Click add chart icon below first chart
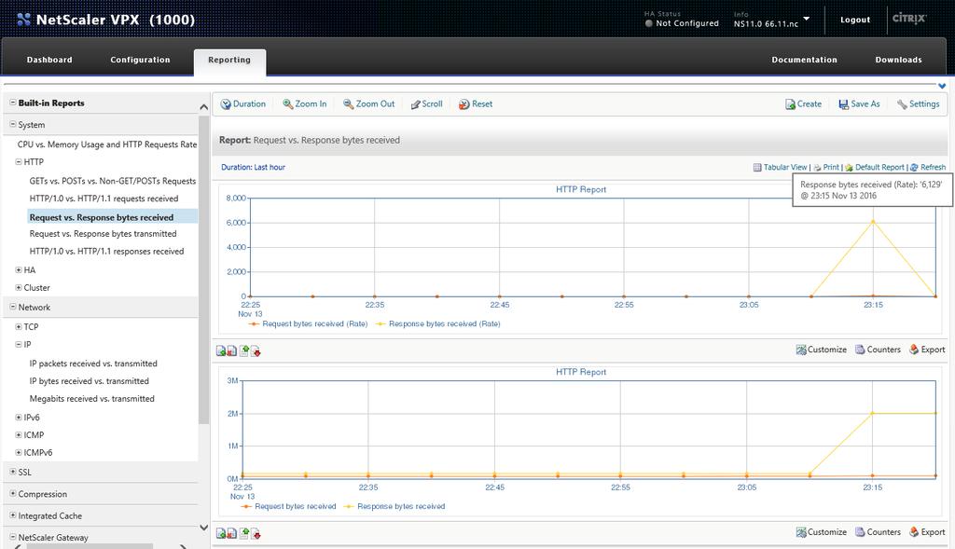The image size is (955, 549). (x=221, y=350)
